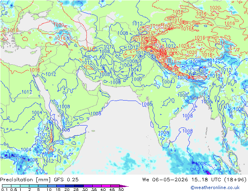The image size is (248, 191).
Task: Click the legend value "50"
Action: [x=121, y=189]
